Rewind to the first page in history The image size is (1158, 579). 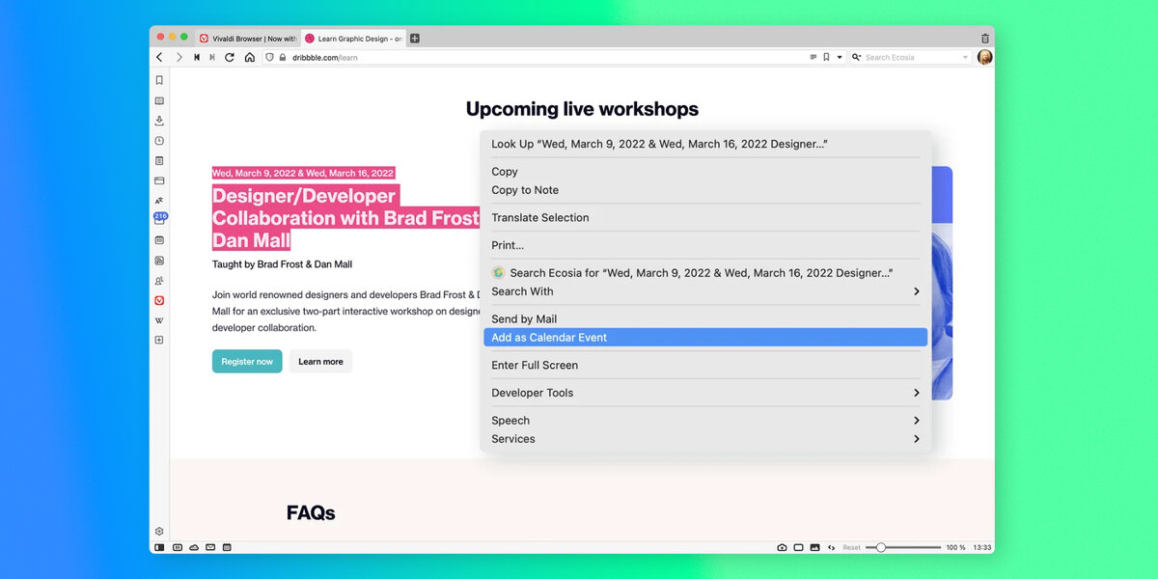tap(197, 58)
